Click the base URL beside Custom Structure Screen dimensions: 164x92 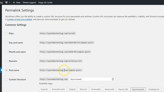pos(54,79)
